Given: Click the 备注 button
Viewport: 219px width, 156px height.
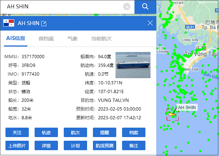Looking at the screenshot, I should point(134,145).
